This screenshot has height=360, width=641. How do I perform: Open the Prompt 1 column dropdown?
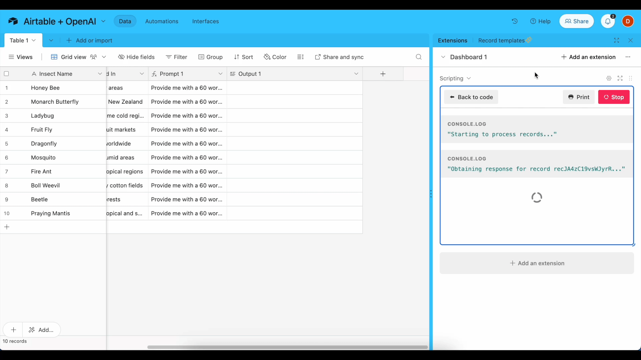(x=220, y=74)
